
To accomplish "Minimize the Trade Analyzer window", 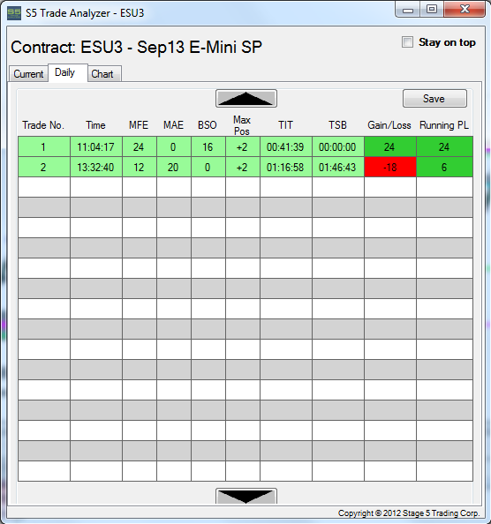I will [408, 10].
